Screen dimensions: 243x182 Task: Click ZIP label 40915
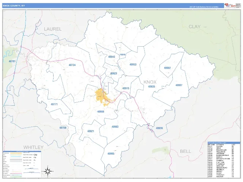(126, 88)
